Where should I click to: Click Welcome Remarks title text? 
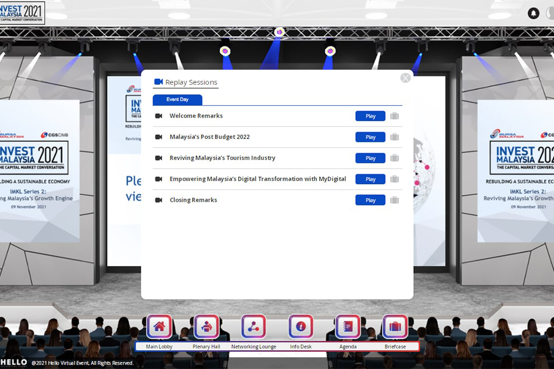pyautogui.click(x=196, y=116)
